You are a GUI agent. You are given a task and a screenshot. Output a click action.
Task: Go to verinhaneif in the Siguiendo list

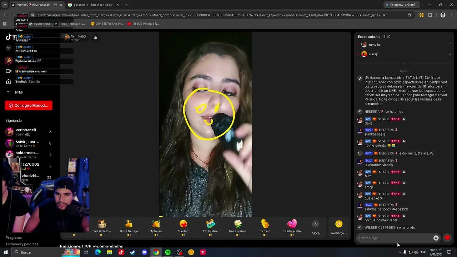29,132
